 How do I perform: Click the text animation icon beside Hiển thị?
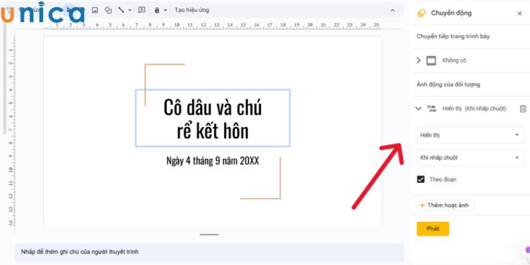pos(432,109)
